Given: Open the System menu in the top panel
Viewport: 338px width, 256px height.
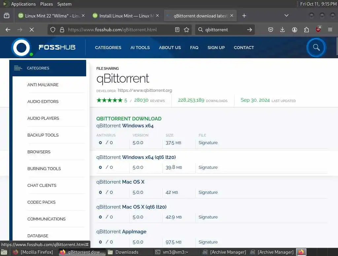Looking at the screenshot, I should pos(64,4).
